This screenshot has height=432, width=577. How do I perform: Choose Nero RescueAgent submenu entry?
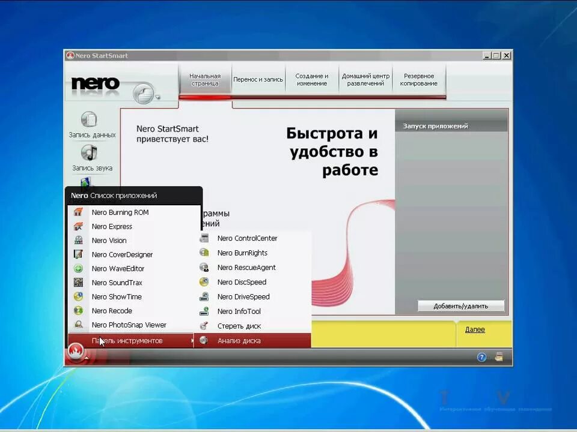click(252, 268)
